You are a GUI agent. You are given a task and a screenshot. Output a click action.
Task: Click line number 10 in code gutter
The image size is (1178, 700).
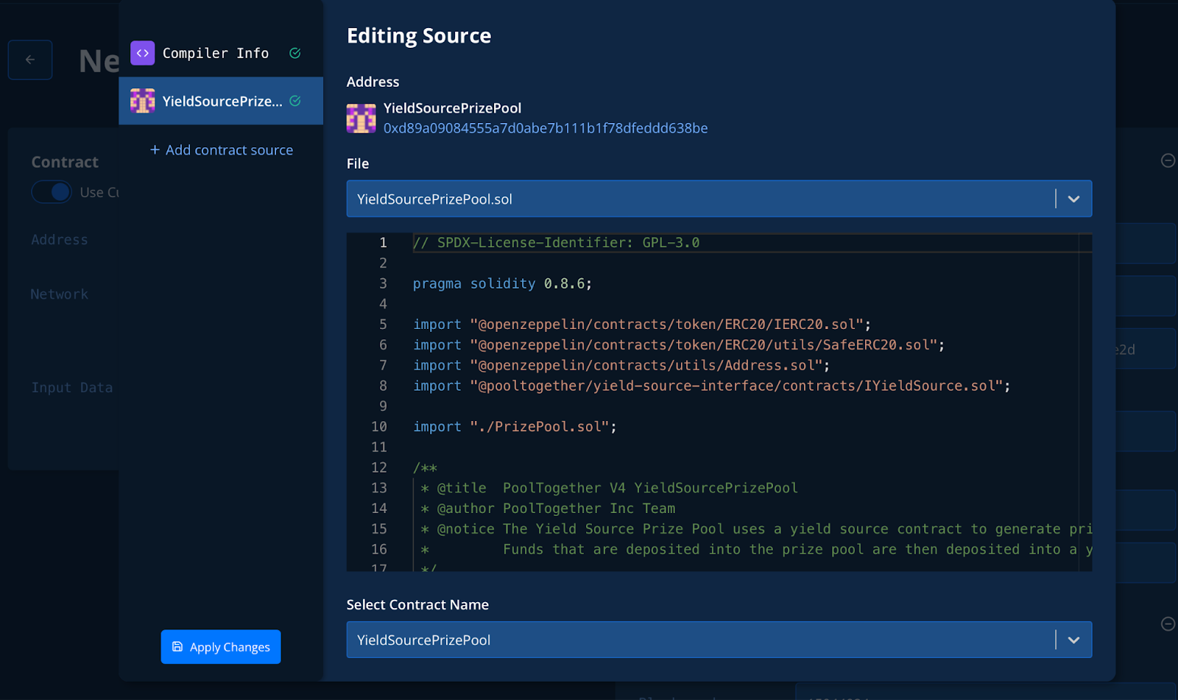(379, 427)
